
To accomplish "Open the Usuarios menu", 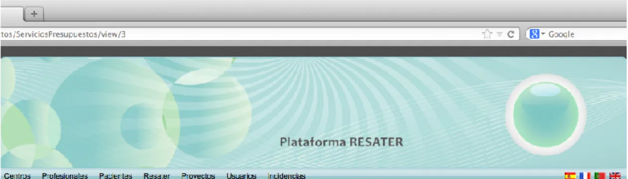I will (x=241, y=176).
